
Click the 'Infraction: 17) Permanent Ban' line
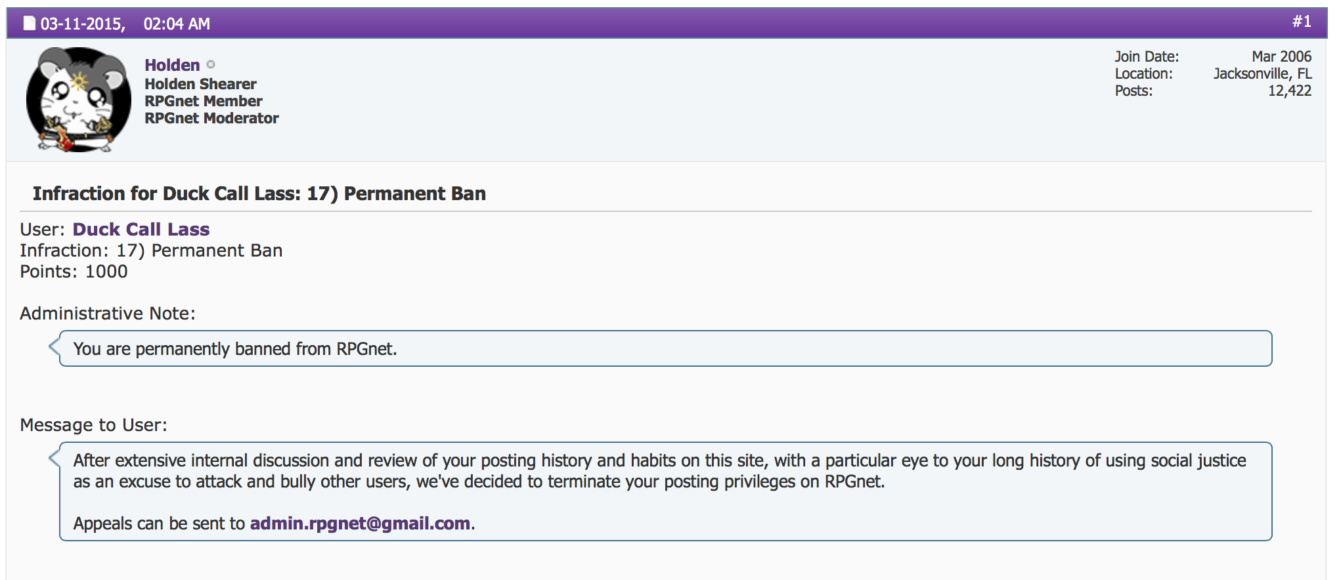point(151,251)
